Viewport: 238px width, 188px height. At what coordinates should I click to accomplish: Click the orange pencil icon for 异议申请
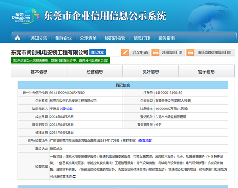point(125,52)
